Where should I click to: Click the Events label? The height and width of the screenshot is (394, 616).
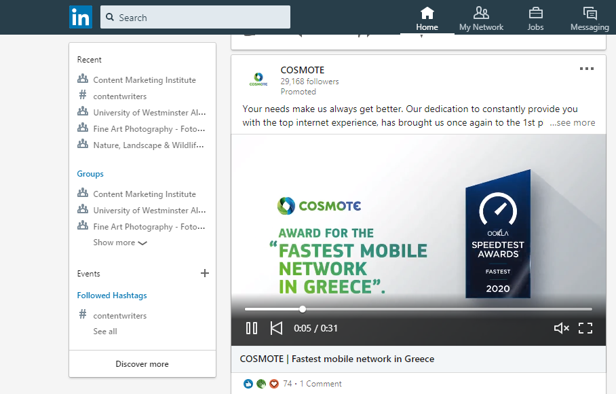88,274
